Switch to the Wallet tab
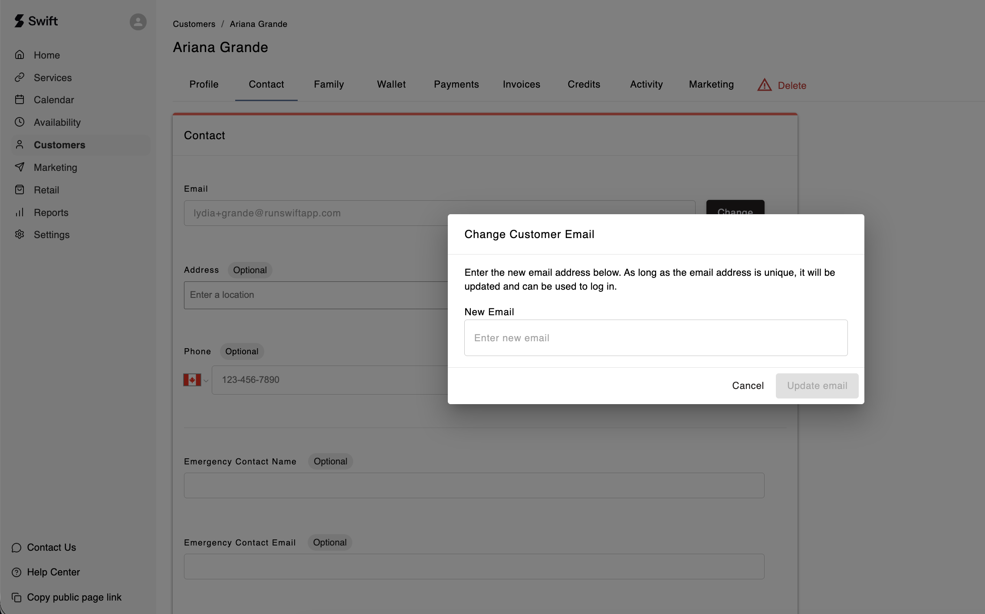This screenshot has width=985, height=614. pos(391,84)
